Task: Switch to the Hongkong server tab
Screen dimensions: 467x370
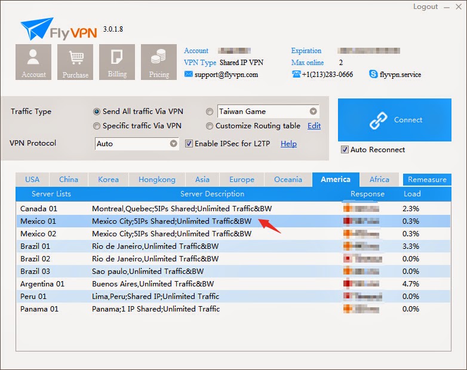Action: 157,180
